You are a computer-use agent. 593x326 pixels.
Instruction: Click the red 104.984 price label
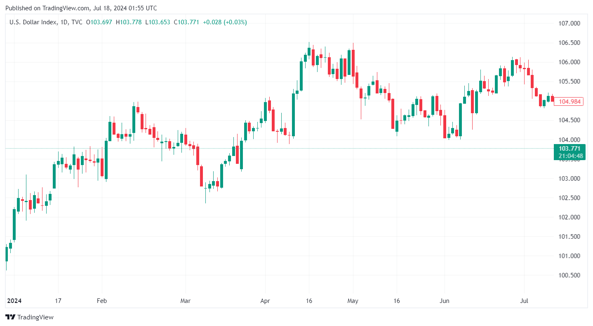(x=568, y=102)
